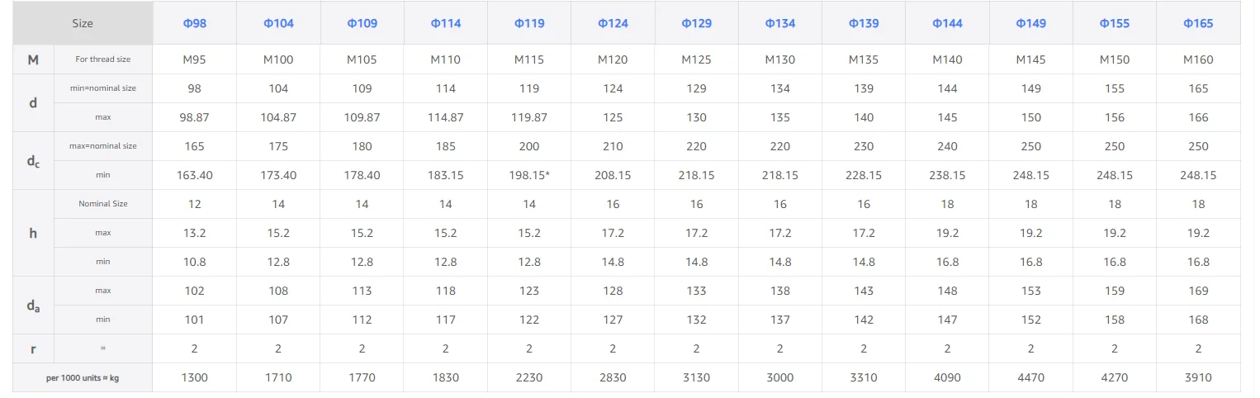Select the Φ124 size link
Image resolution: width=1260 pixels, height=398 pixels.
(613, 23)
